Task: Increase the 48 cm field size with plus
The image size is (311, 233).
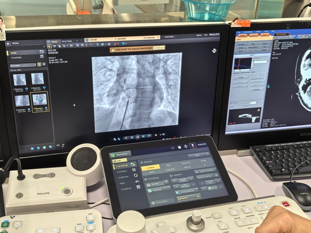Action: [220, 186]
